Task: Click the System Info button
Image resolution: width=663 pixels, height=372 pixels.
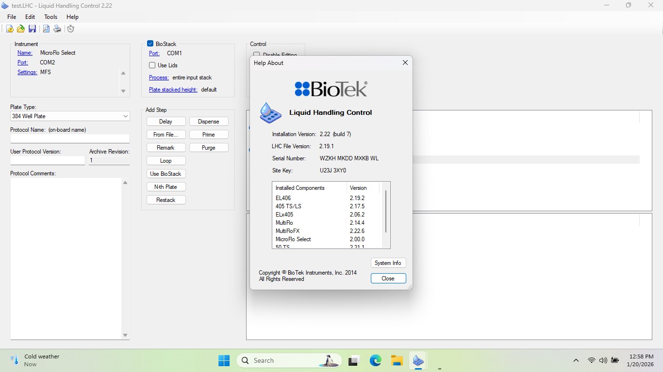Action: click(x=388, y=263)
